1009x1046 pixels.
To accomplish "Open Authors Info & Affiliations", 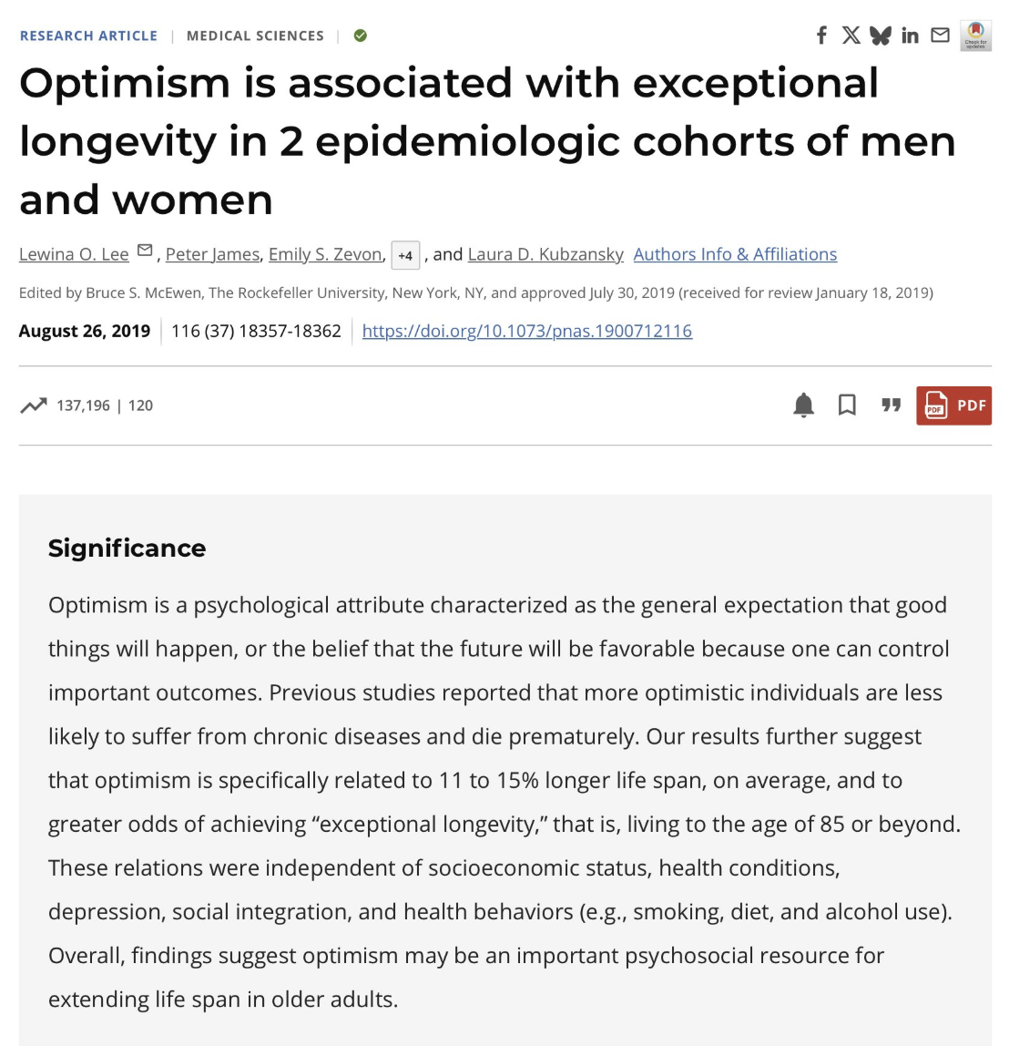I will coord(734,254).
